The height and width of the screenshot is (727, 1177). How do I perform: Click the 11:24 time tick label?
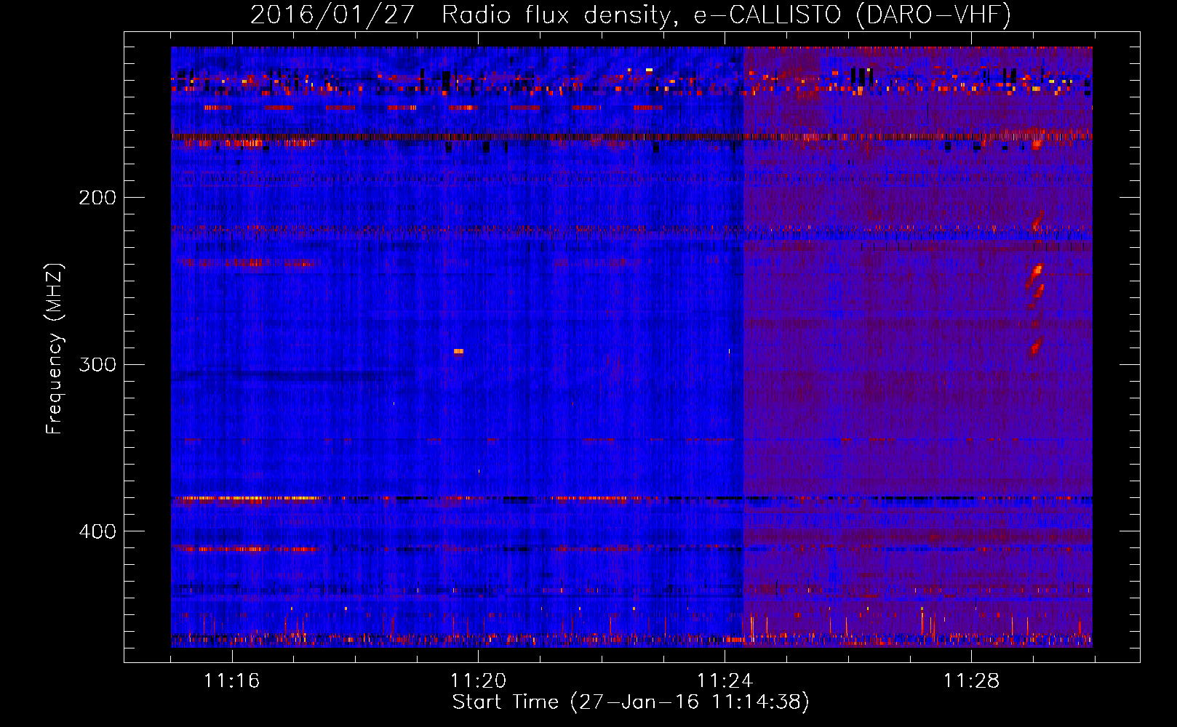coord(725,681)
